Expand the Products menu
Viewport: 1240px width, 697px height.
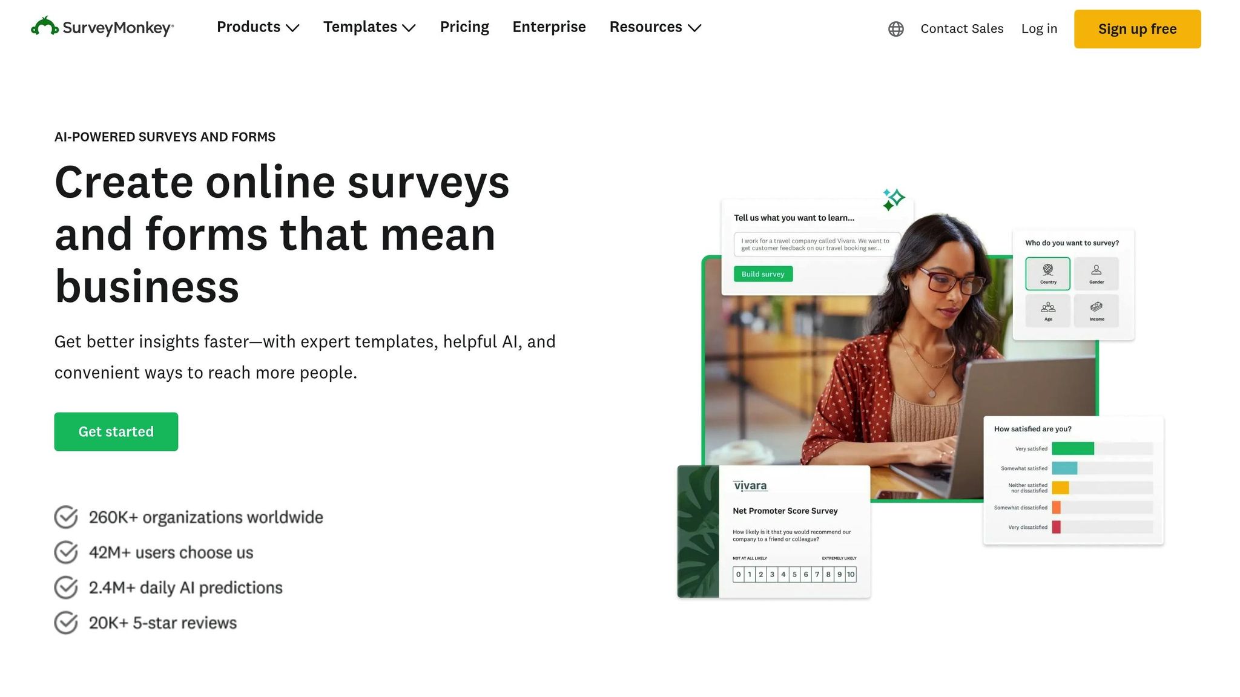pos(258,27)
